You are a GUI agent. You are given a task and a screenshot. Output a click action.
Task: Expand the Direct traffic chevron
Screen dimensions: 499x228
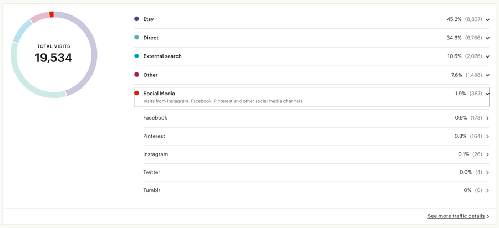coord(487,38)
